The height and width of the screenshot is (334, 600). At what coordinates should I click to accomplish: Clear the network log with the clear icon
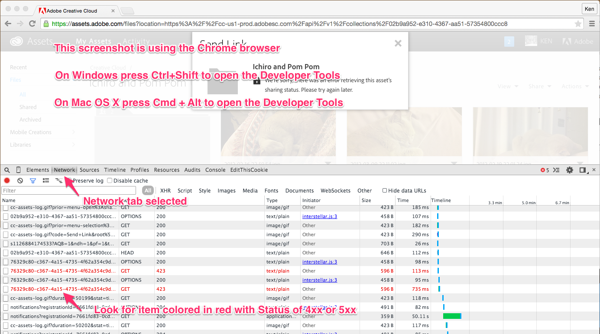(20, 180)
